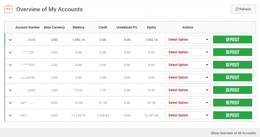This screenshot has height=137, width=260.
Task: Expand the row with balance 10.00
Action: [x=10, y=103]
